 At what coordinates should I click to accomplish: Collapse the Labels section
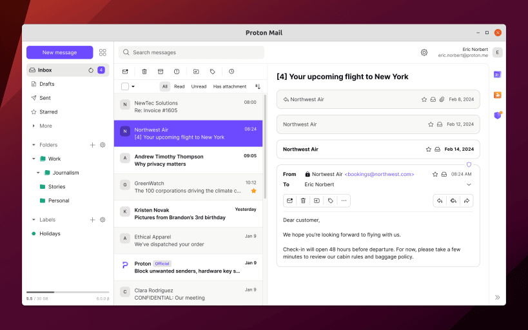click(x=34, y=220)
